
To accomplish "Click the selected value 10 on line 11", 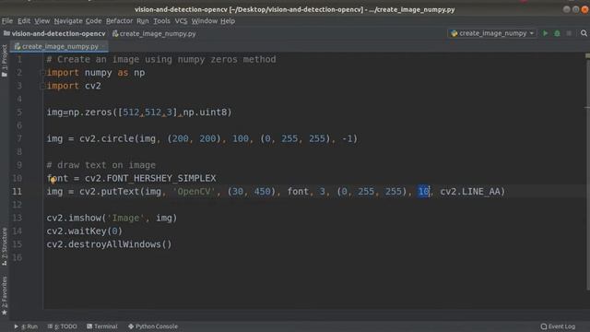I will (x=424, y=191).
